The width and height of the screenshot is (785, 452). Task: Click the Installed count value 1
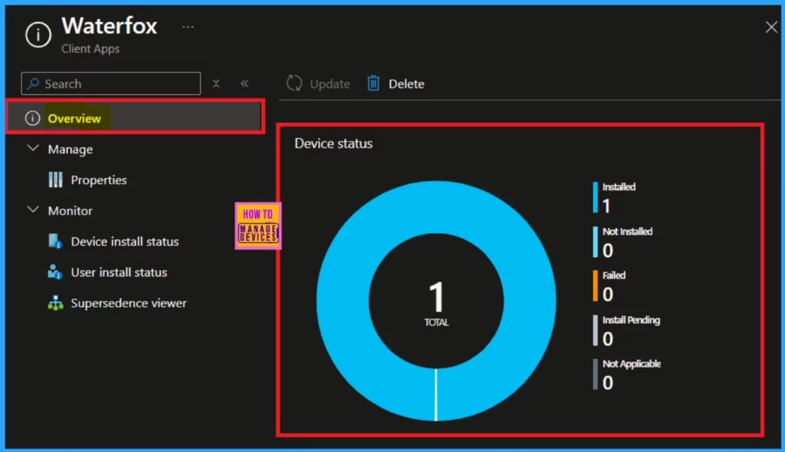(606, 206)
